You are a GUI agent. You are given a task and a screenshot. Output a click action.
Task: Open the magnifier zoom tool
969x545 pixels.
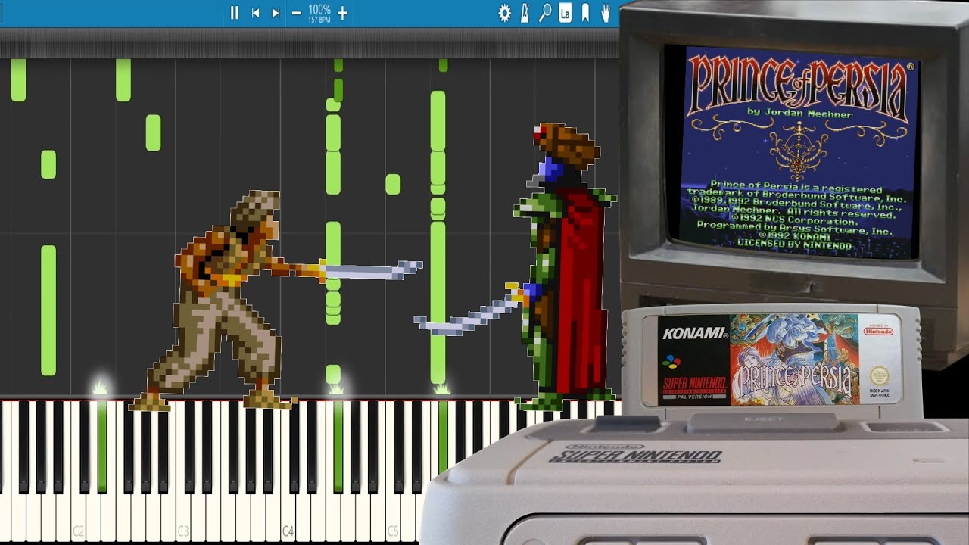coord(545,13)
